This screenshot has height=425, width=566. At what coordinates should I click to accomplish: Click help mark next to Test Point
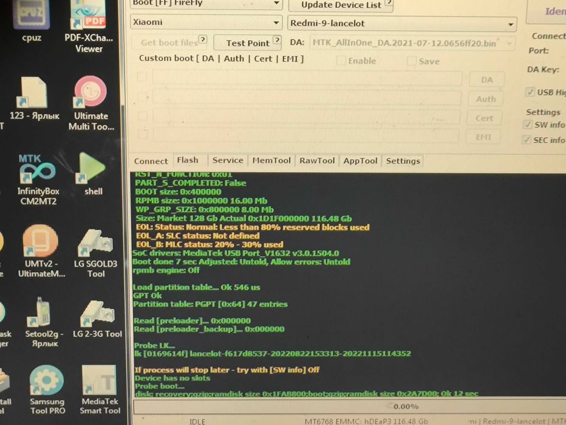(277, 39)
